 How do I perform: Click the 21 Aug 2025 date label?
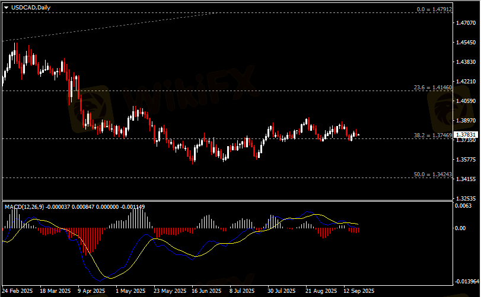(321, 291)
